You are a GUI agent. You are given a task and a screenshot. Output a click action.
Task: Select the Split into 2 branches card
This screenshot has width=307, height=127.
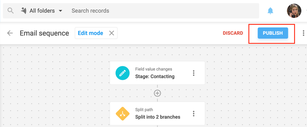pos(157,113)
